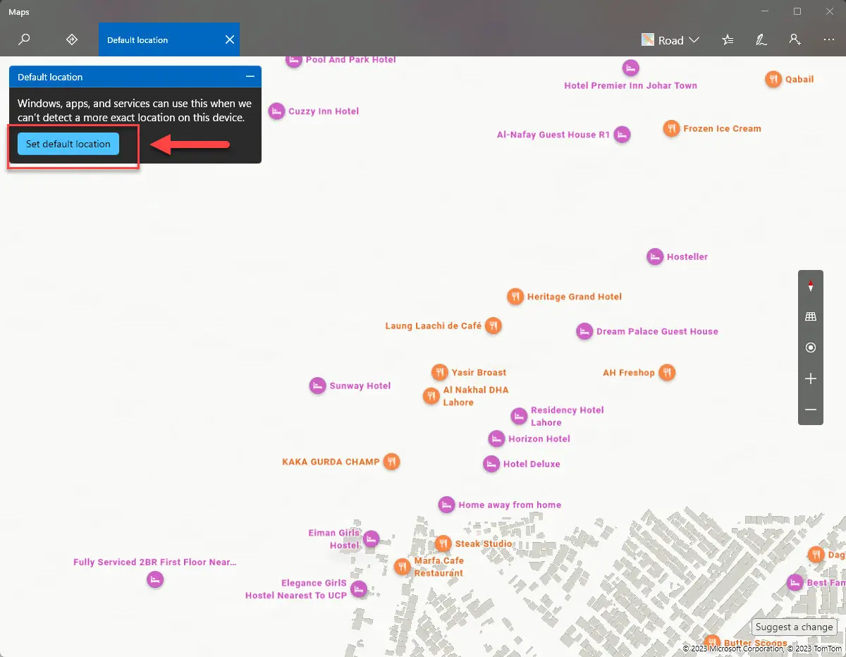
Task: Maximize the Maps window
Action: pos(797,11)
